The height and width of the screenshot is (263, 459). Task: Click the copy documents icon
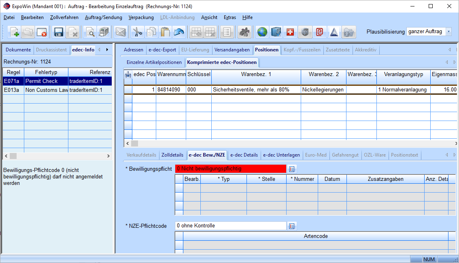(x=151, y=32)
